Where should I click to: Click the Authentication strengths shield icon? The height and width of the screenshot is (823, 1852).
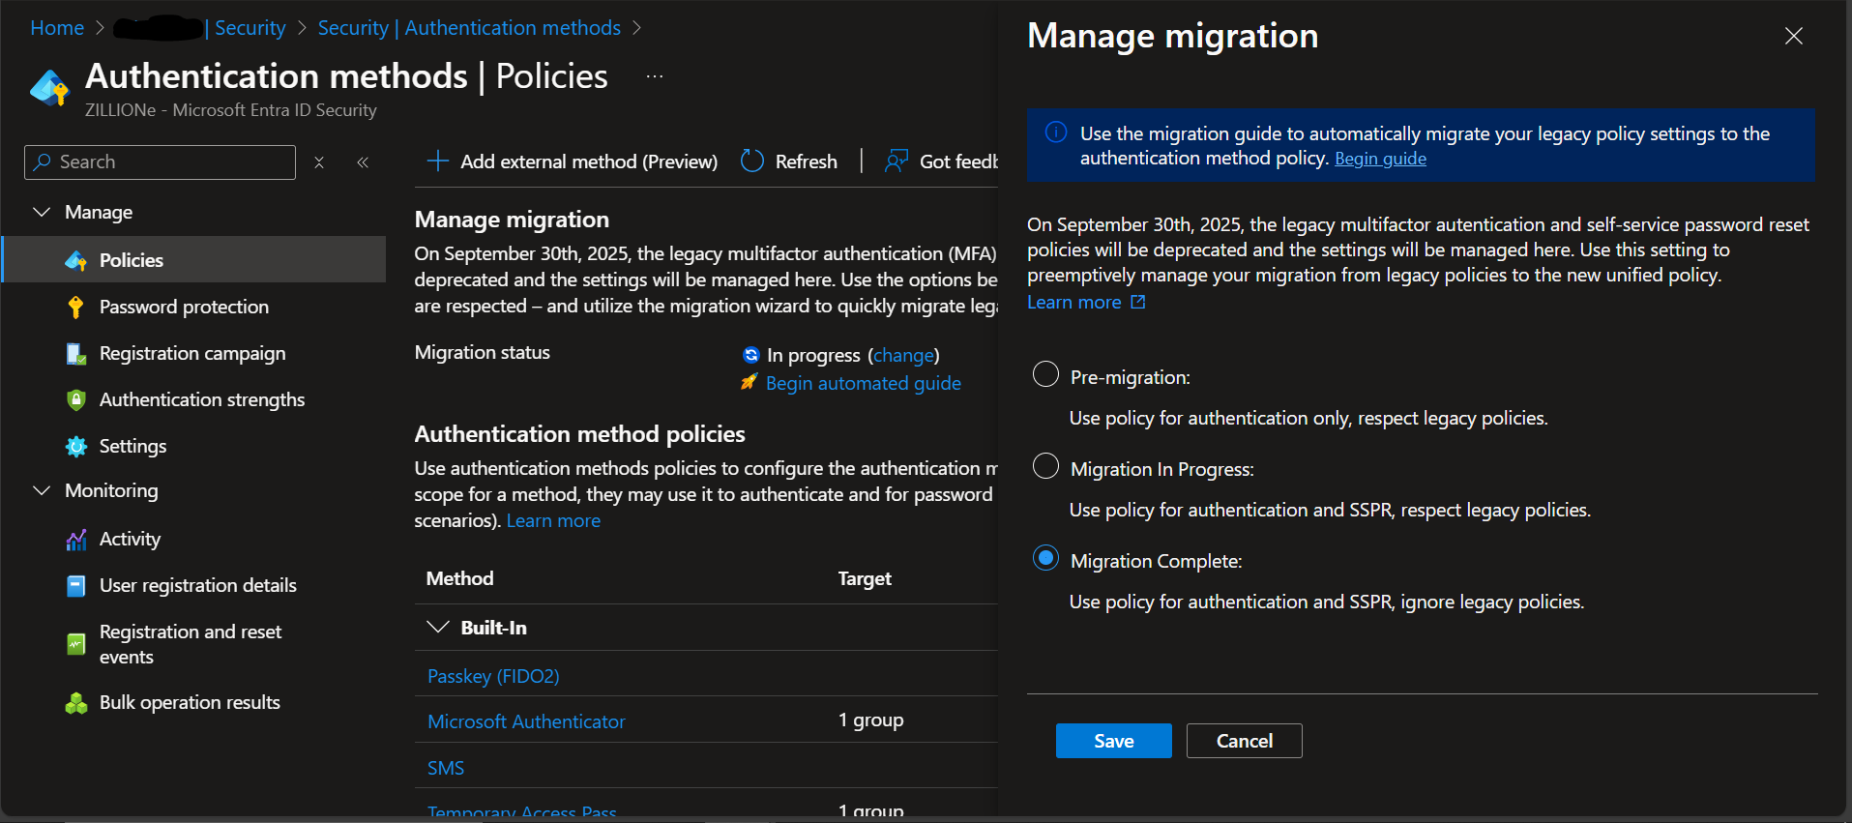(75, 399)
